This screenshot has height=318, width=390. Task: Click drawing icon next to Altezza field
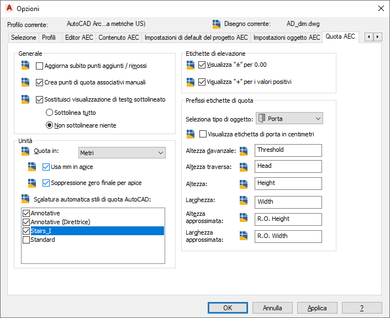pyautogui.click(x=244, y=184)
